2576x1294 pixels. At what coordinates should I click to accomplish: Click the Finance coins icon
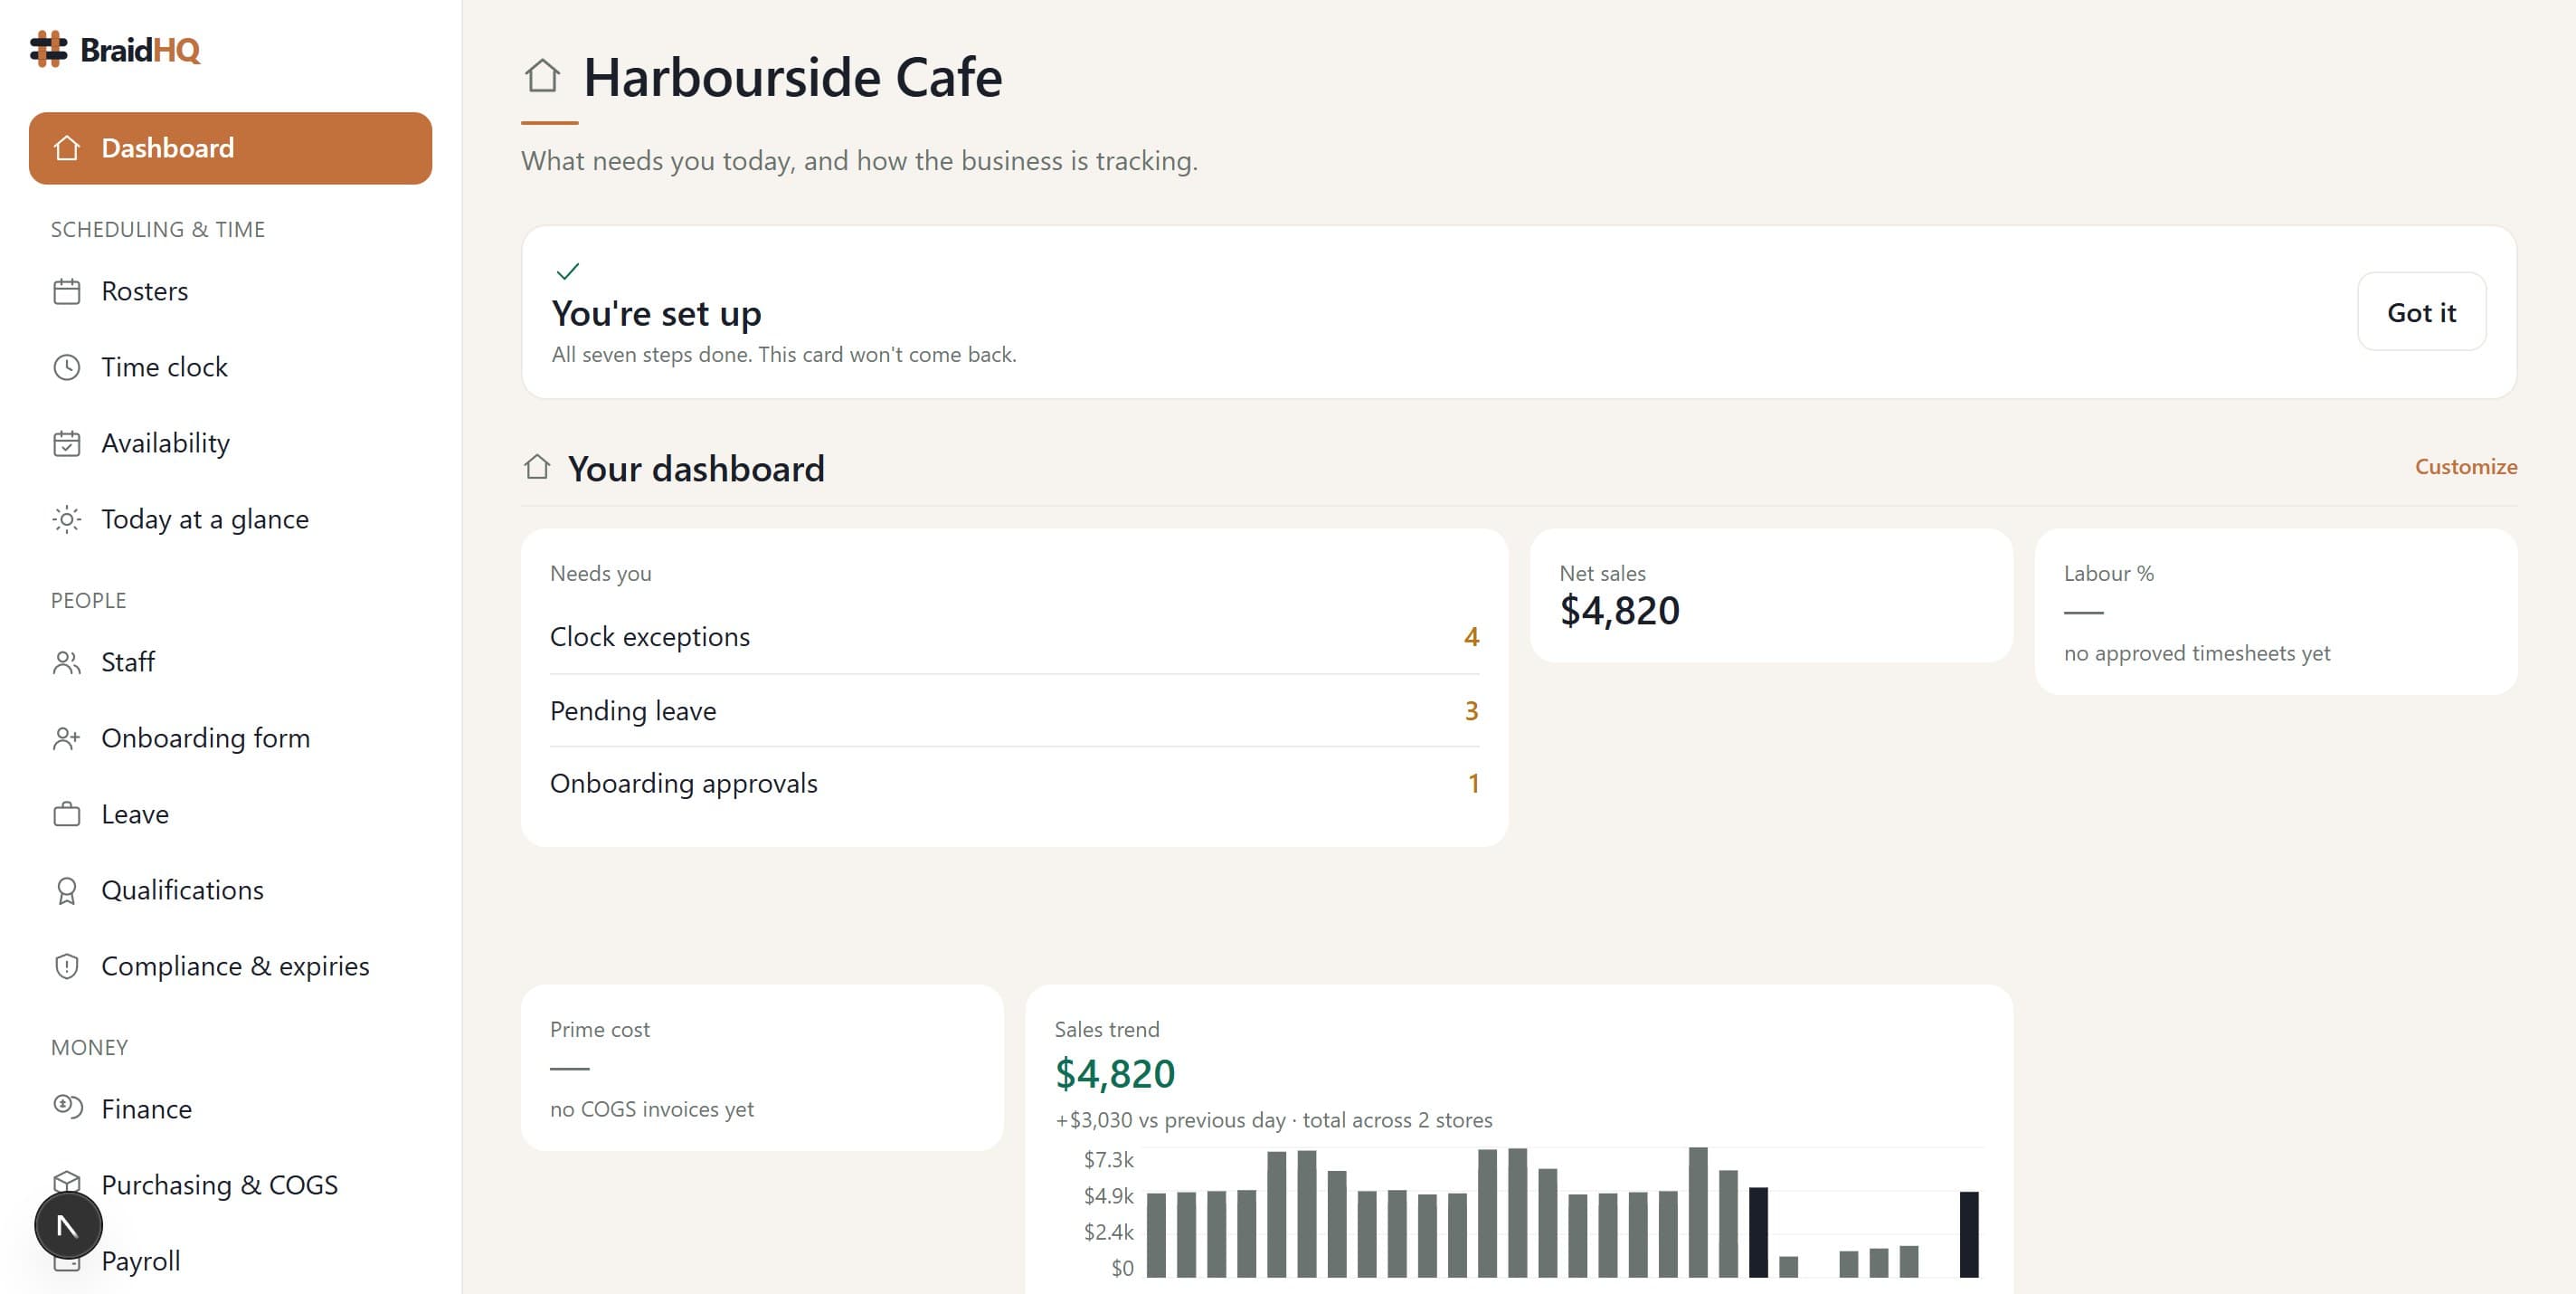pyautogui.click(x=67, y=1107)
